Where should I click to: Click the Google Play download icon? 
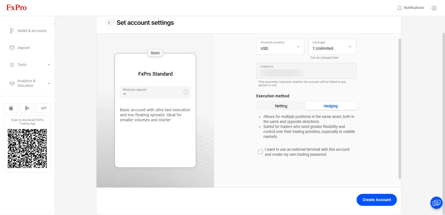pyautogui.click(x=27, y=108)
